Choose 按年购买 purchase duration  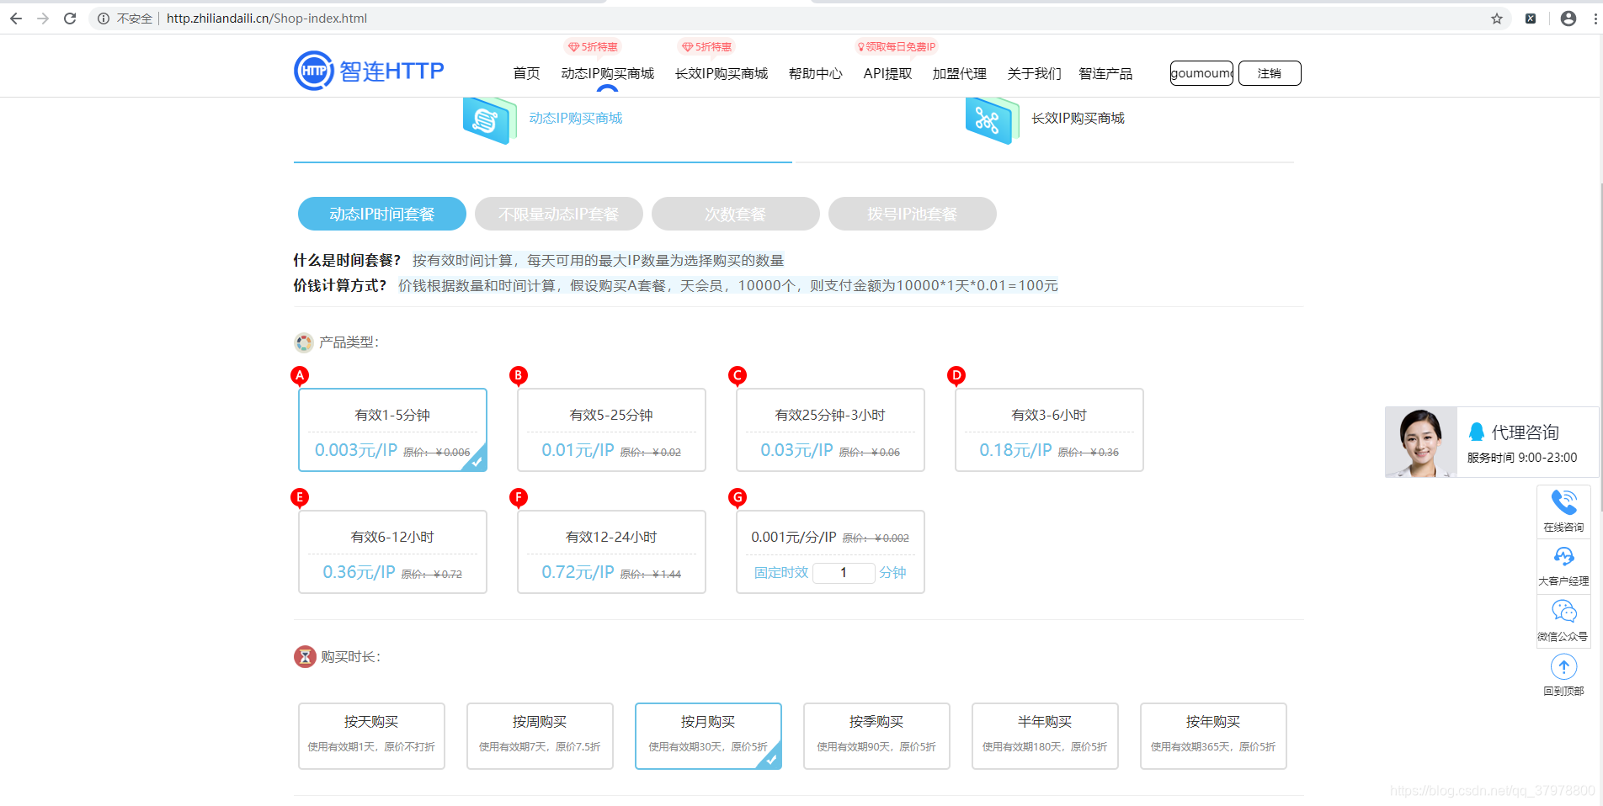click(x=1212, y=735)
